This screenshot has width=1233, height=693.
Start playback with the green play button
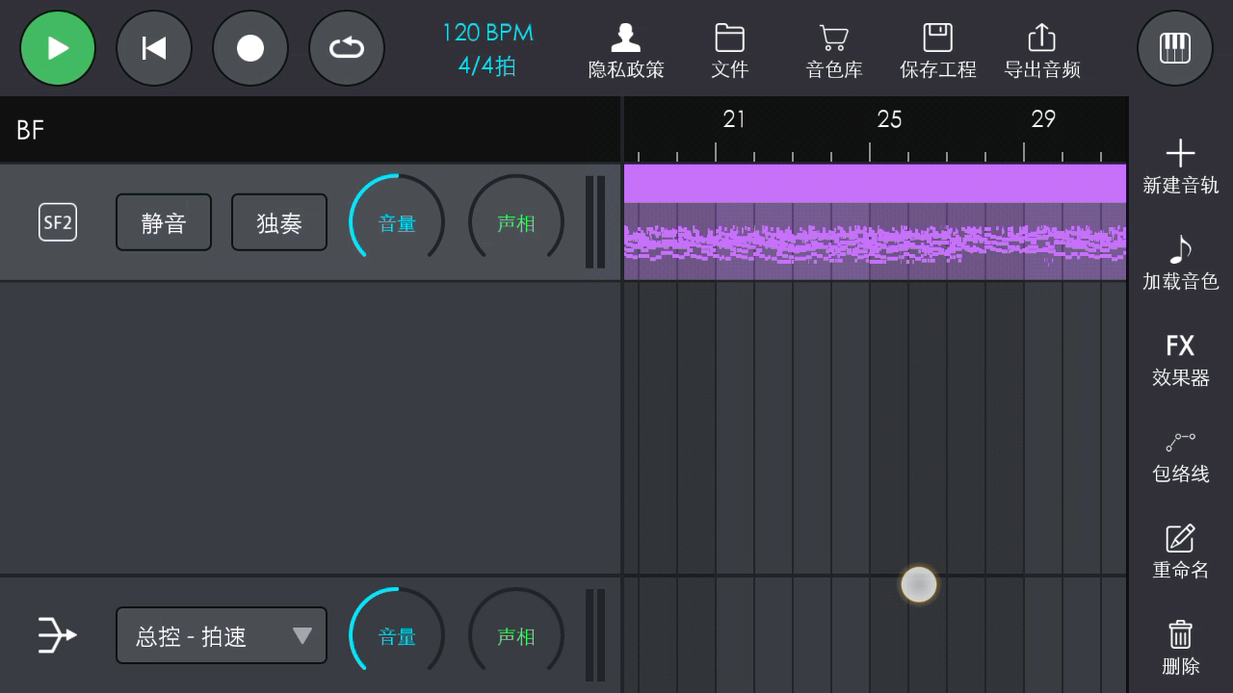(58, 48)
